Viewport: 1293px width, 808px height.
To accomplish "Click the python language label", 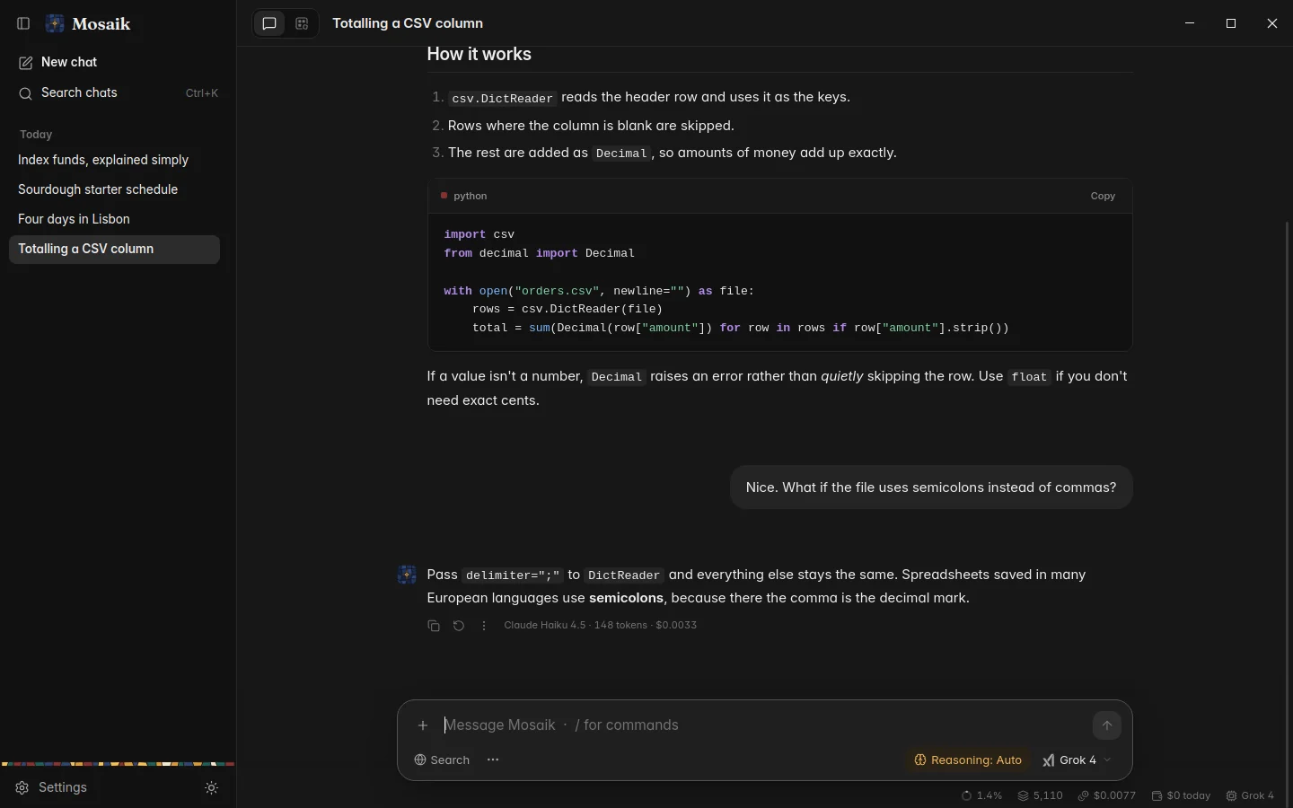I will (471, 196).
